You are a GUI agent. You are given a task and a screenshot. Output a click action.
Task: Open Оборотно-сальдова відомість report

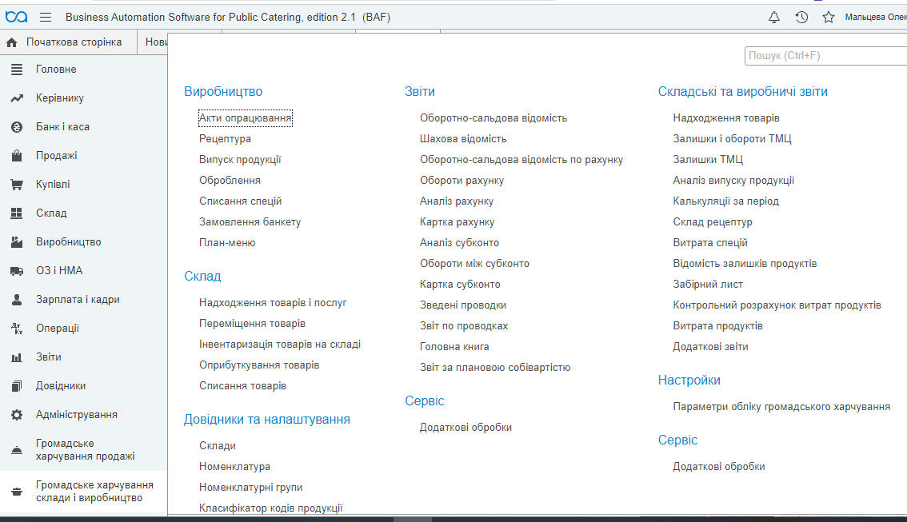coord(493,118)
